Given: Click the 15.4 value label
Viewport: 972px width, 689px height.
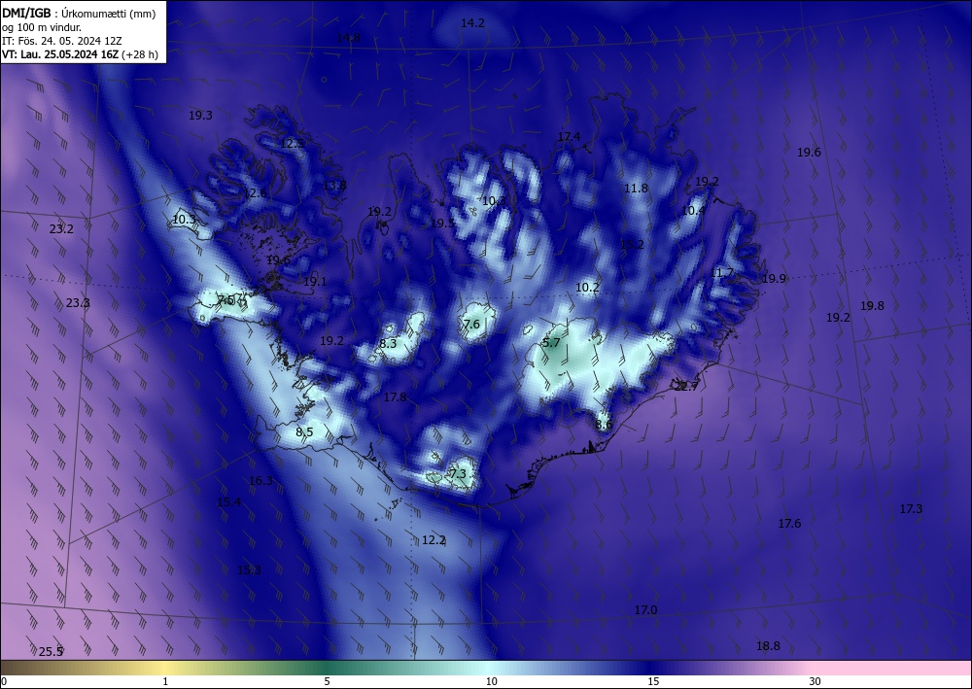Looking at the screenshot, I should click(x=228, y=501).
